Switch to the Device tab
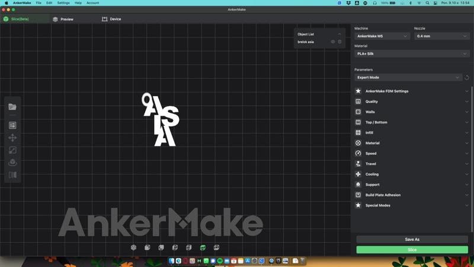 click(x=111, y=19)
